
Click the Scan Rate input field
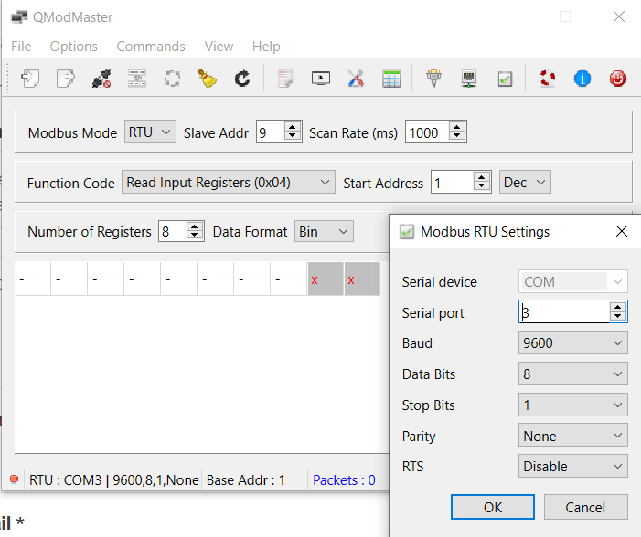click(427, 132)
